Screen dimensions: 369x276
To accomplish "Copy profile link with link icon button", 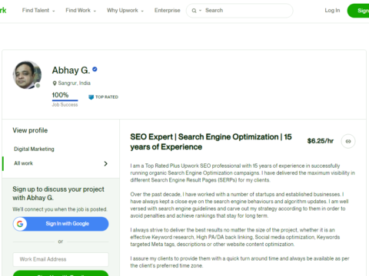I will pos(348,141).
